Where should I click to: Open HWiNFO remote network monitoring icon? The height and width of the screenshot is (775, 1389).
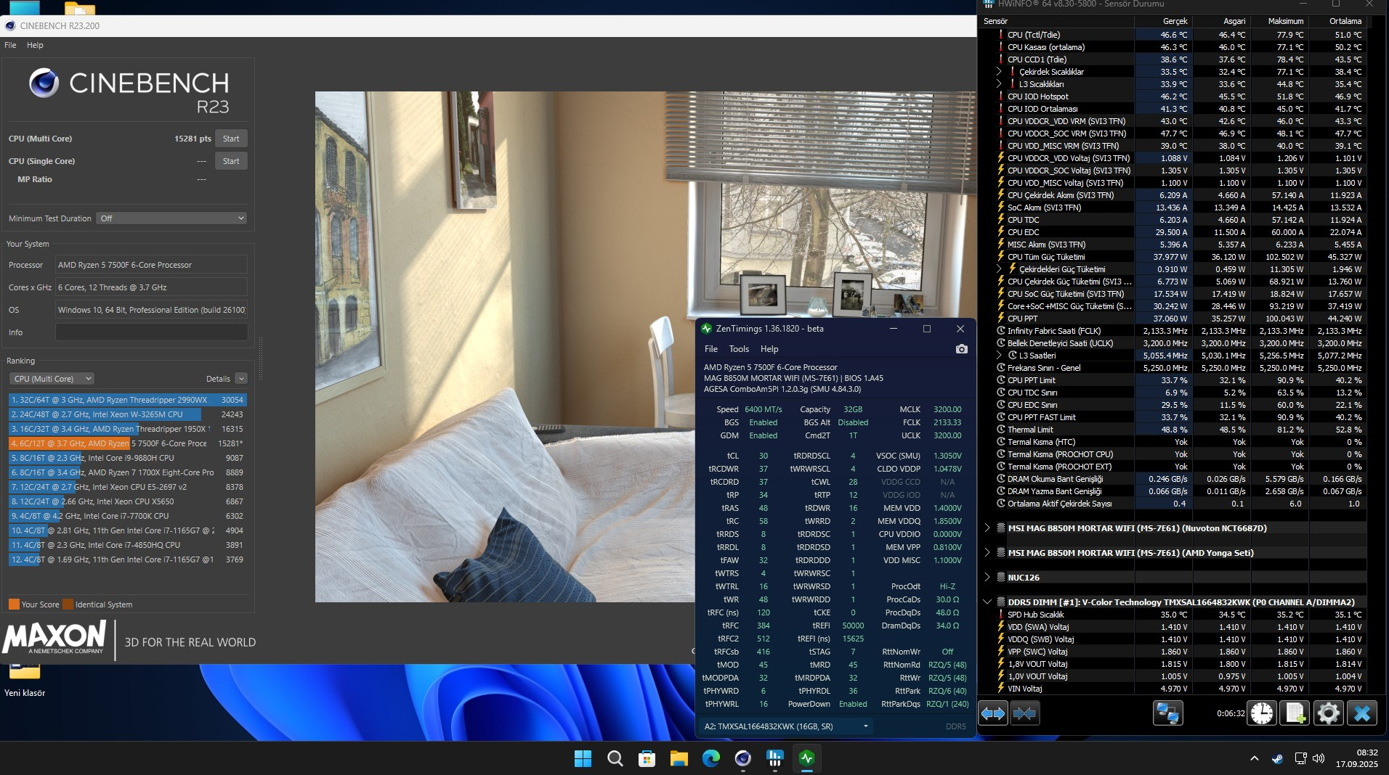(x=1167, y=713)
